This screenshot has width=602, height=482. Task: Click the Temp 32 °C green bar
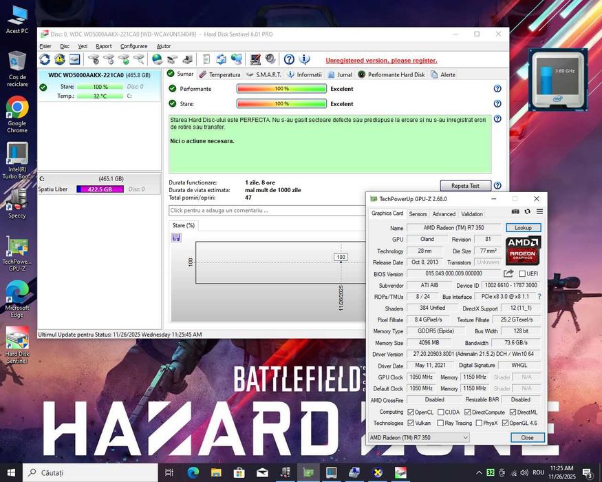[x=100, y=96]
